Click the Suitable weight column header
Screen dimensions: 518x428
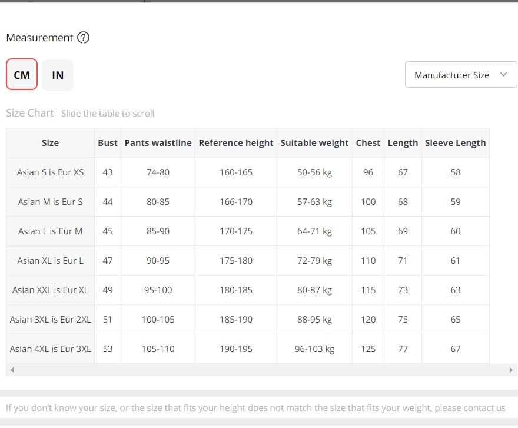pos(314,143)
